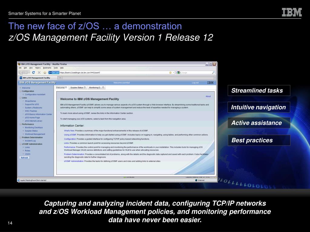The width and height of the screenshot is (310, 232).
Task: Open the History menu
Action: pos(38,68)
